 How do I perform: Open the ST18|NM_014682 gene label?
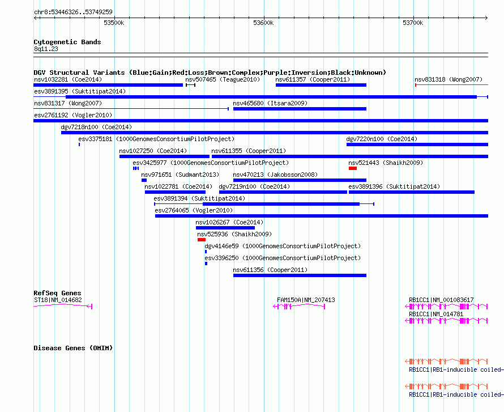[58, 300]
